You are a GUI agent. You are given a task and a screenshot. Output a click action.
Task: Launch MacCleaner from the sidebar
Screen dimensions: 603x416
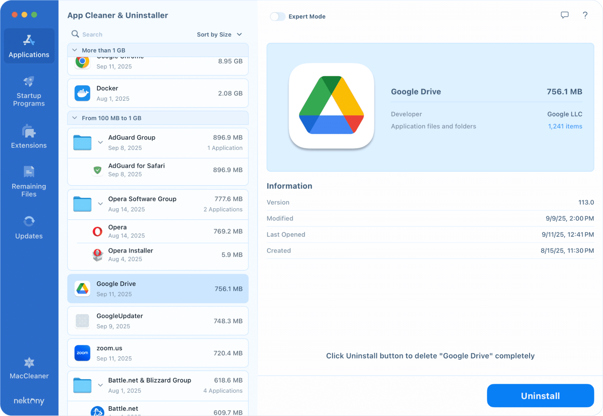click(x=29, y=369)
